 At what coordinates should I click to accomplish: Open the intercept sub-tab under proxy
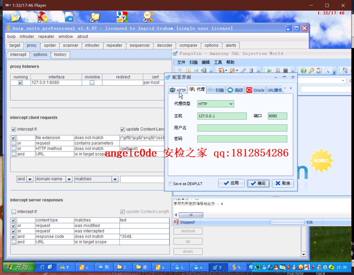(x=18, y=55)
